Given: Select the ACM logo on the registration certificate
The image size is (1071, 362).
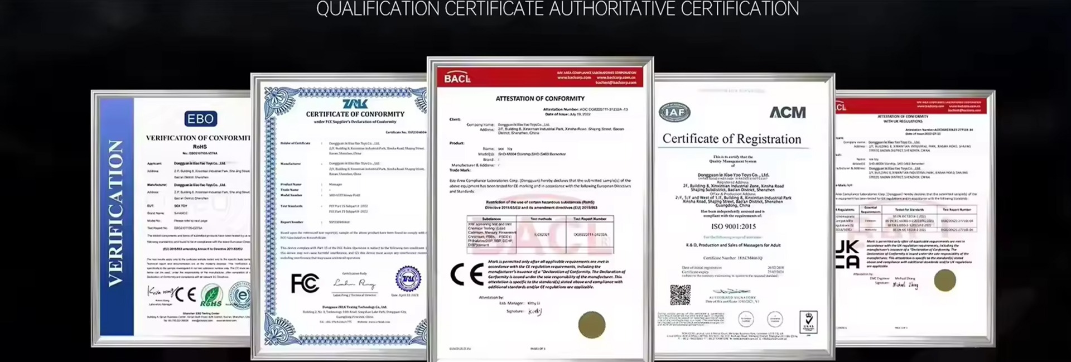Looking at the screenshot, I should tap(788, 113).
